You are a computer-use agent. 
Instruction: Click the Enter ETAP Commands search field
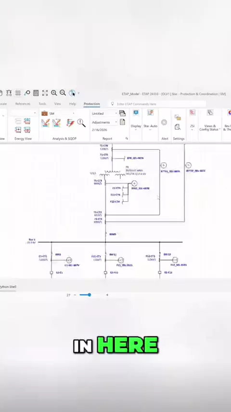tap(157, 104)
